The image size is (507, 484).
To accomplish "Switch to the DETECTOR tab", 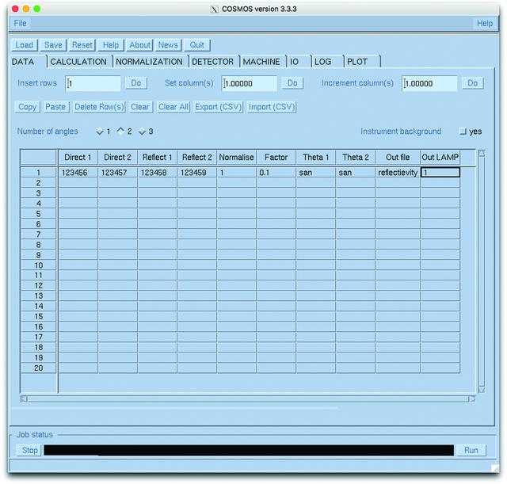I will pyautogui.click(x=213, y=62).
